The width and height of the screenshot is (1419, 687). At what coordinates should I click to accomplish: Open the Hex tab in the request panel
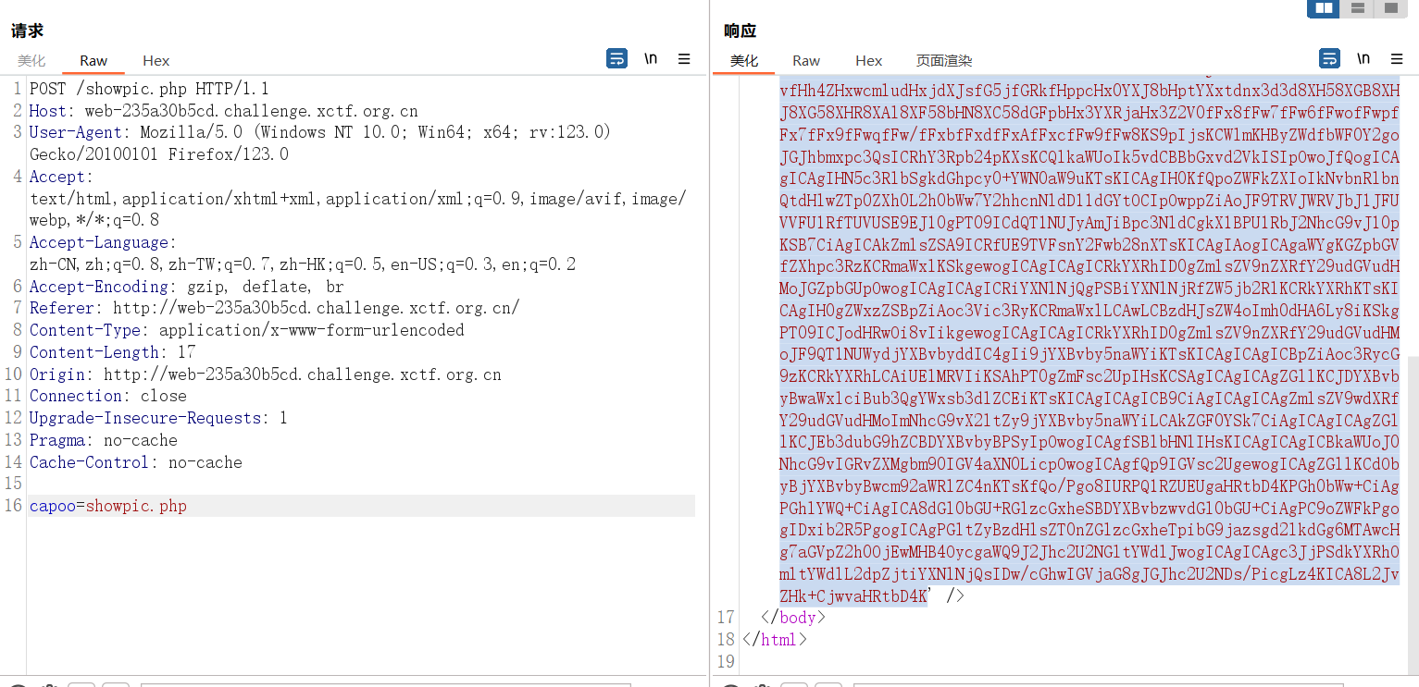(x=156, y=61)
